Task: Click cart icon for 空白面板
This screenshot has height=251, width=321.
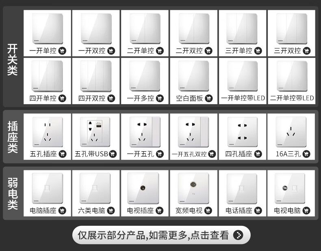Action: [x=208, y=98]
